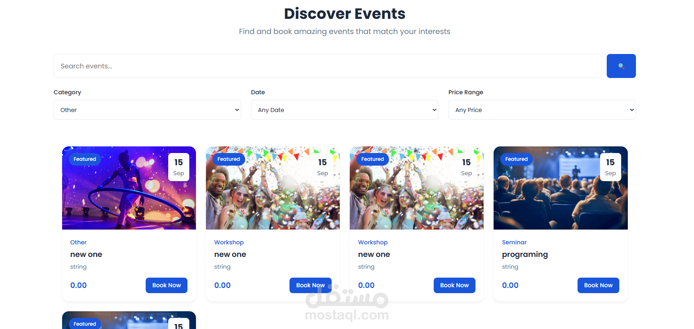Select the 'programing' event title
Viewport: 694px width, 329px height.
pyautogui.click(x=525, y=254)
